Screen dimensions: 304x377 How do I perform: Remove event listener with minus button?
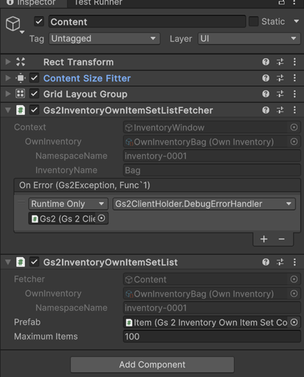pyautogui.click(x=282, y=239)
